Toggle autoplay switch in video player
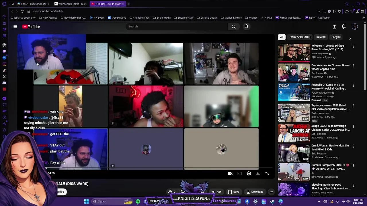367x206 pixels. click(x=231, y=173)
